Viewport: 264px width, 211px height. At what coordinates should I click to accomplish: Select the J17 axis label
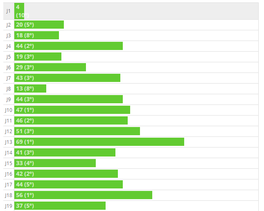9,184
